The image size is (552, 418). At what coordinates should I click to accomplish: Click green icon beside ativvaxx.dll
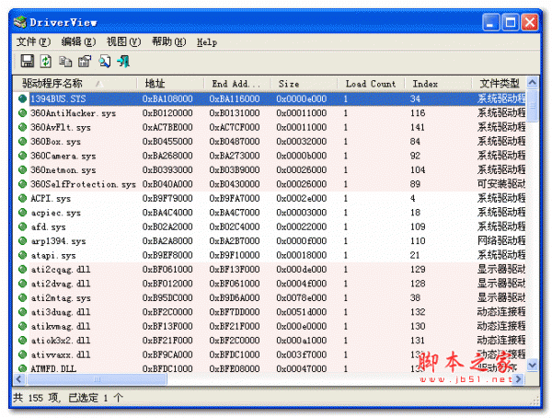(x=22, y=354)
